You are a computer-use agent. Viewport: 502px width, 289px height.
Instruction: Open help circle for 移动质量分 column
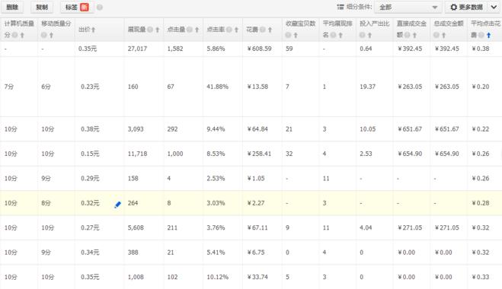[44, 35]
